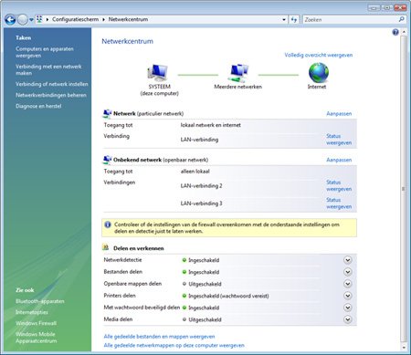The width and height of the screenshot is (411, 355).
Task: Click the search magnifier icon
Action: point(402,19)
